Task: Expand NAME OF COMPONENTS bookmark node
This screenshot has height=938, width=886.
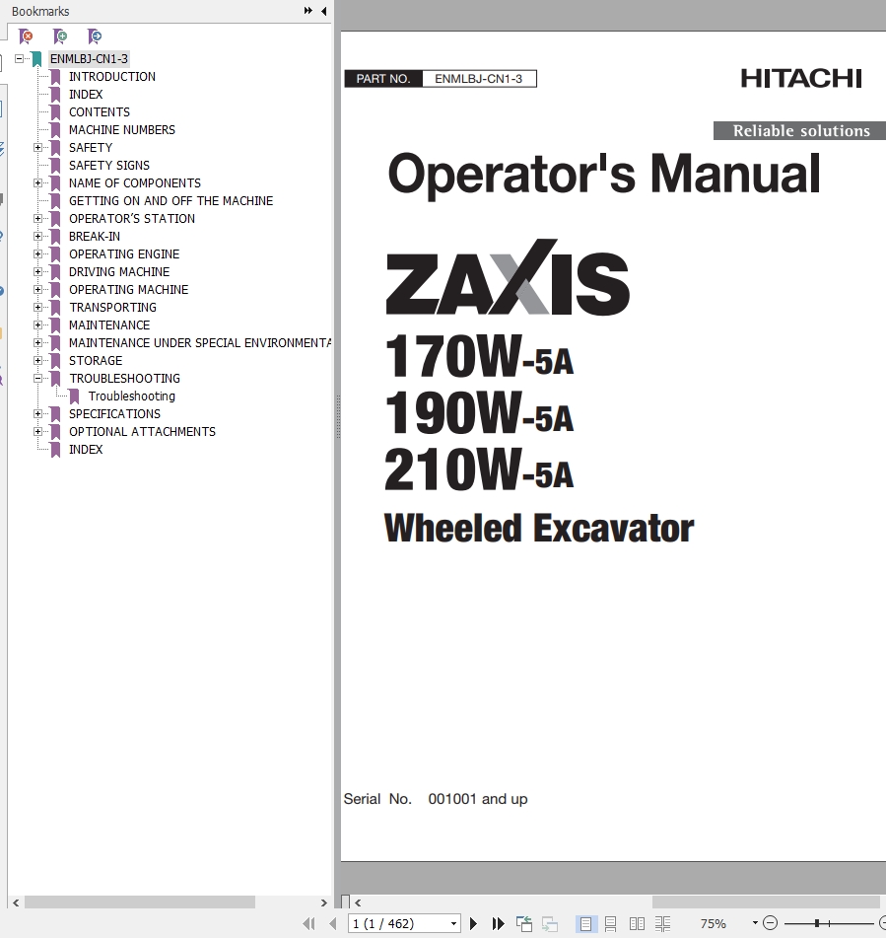Action: 37,183
